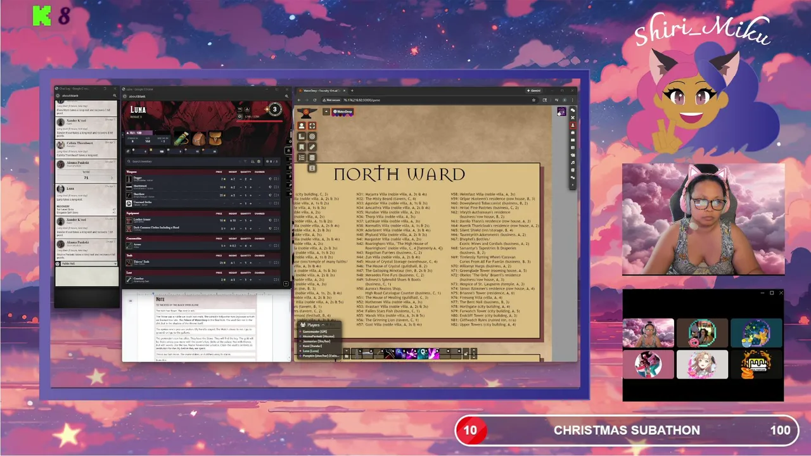Collapse the scene navigation caret beside WaterDeep
Screen dimensions: 811x456
click(x=326, y=111)
